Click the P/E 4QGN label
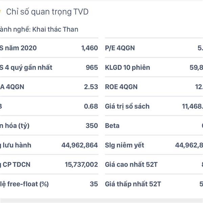203x203 pixels. tap(120, 48)
